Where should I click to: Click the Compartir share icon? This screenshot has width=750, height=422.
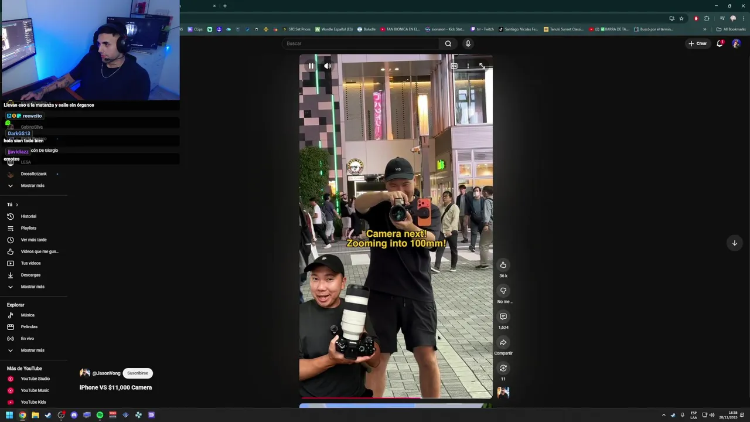pos(503,342)
